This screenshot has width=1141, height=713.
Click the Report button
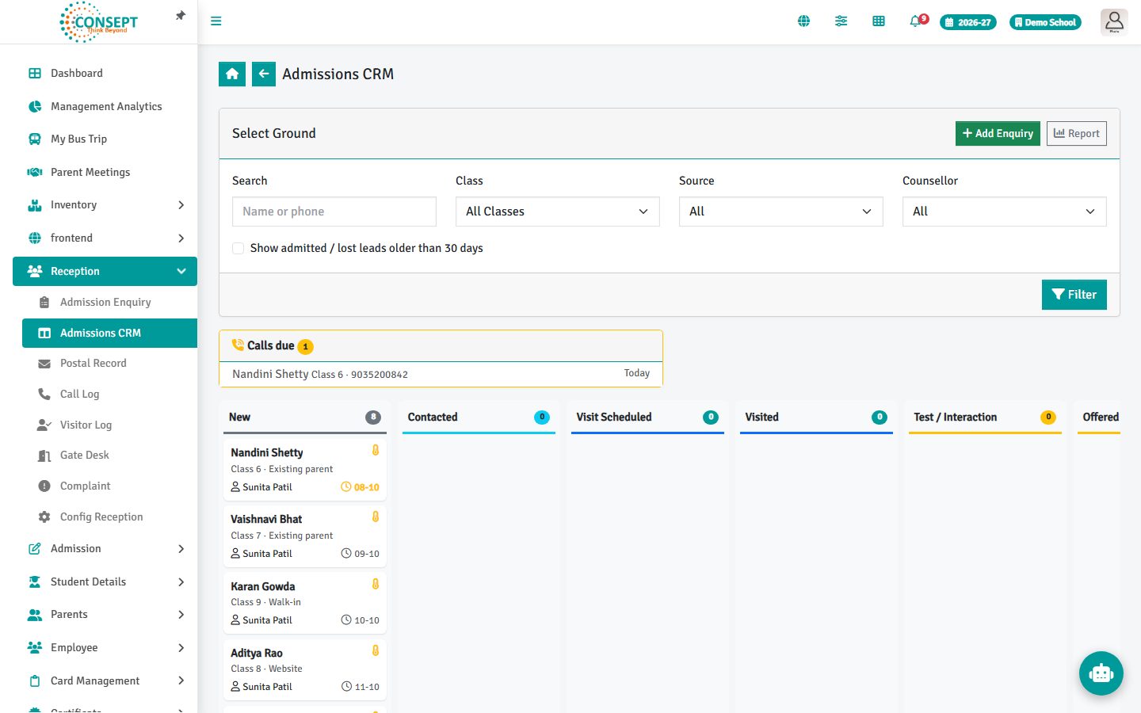(x=1076, y=133)
